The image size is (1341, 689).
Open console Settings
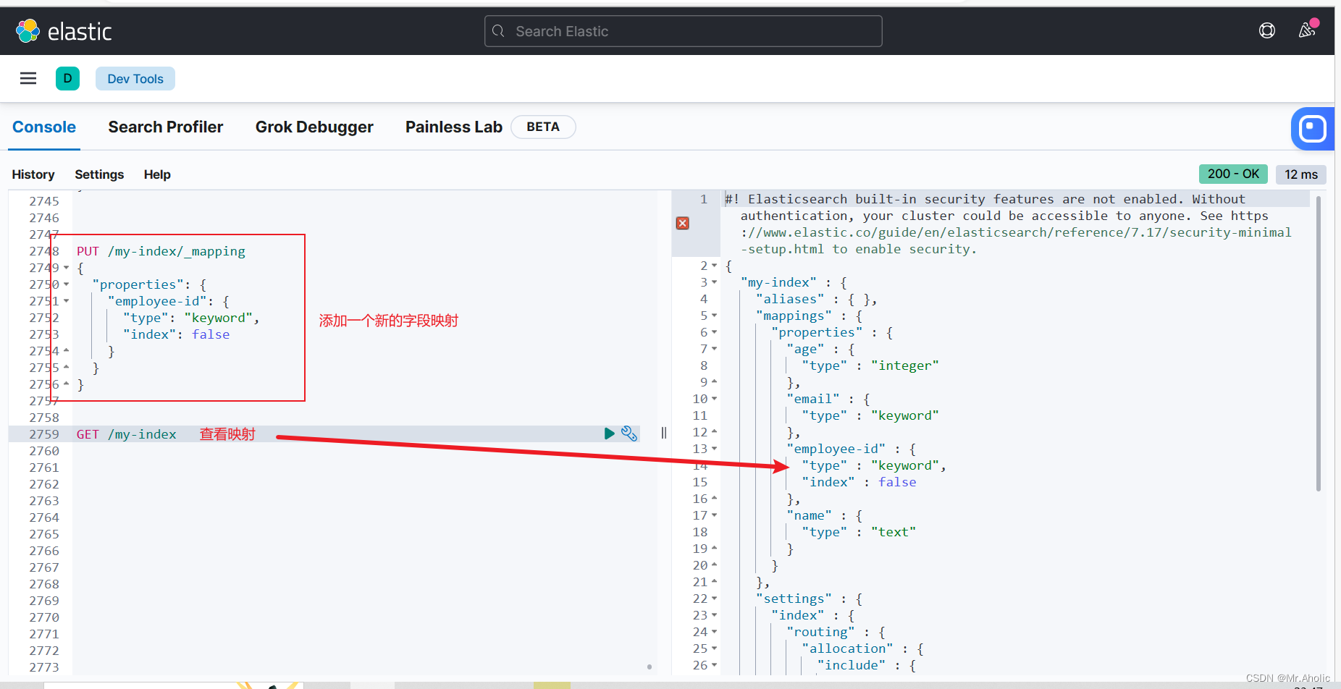pyautogui.click(x=99, y=174)
